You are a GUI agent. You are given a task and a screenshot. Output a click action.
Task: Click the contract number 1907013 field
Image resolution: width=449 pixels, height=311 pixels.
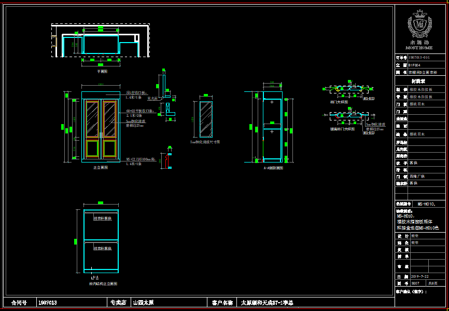tap(48, 302)
